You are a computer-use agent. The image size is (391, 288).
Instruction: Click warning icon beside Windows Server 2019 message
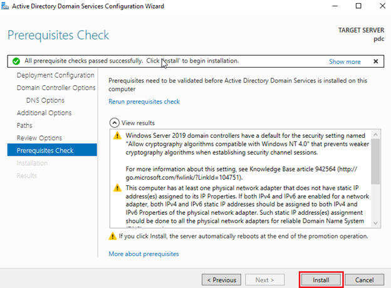click(x=117, y=136)
